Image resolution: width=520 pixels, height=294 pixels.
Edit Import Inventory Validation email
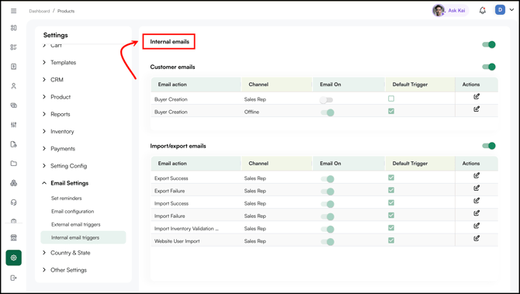coord(477,226)
